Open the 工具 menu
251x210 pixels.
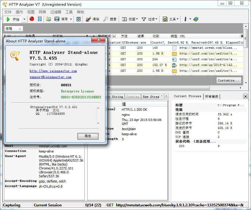(69, 12)
